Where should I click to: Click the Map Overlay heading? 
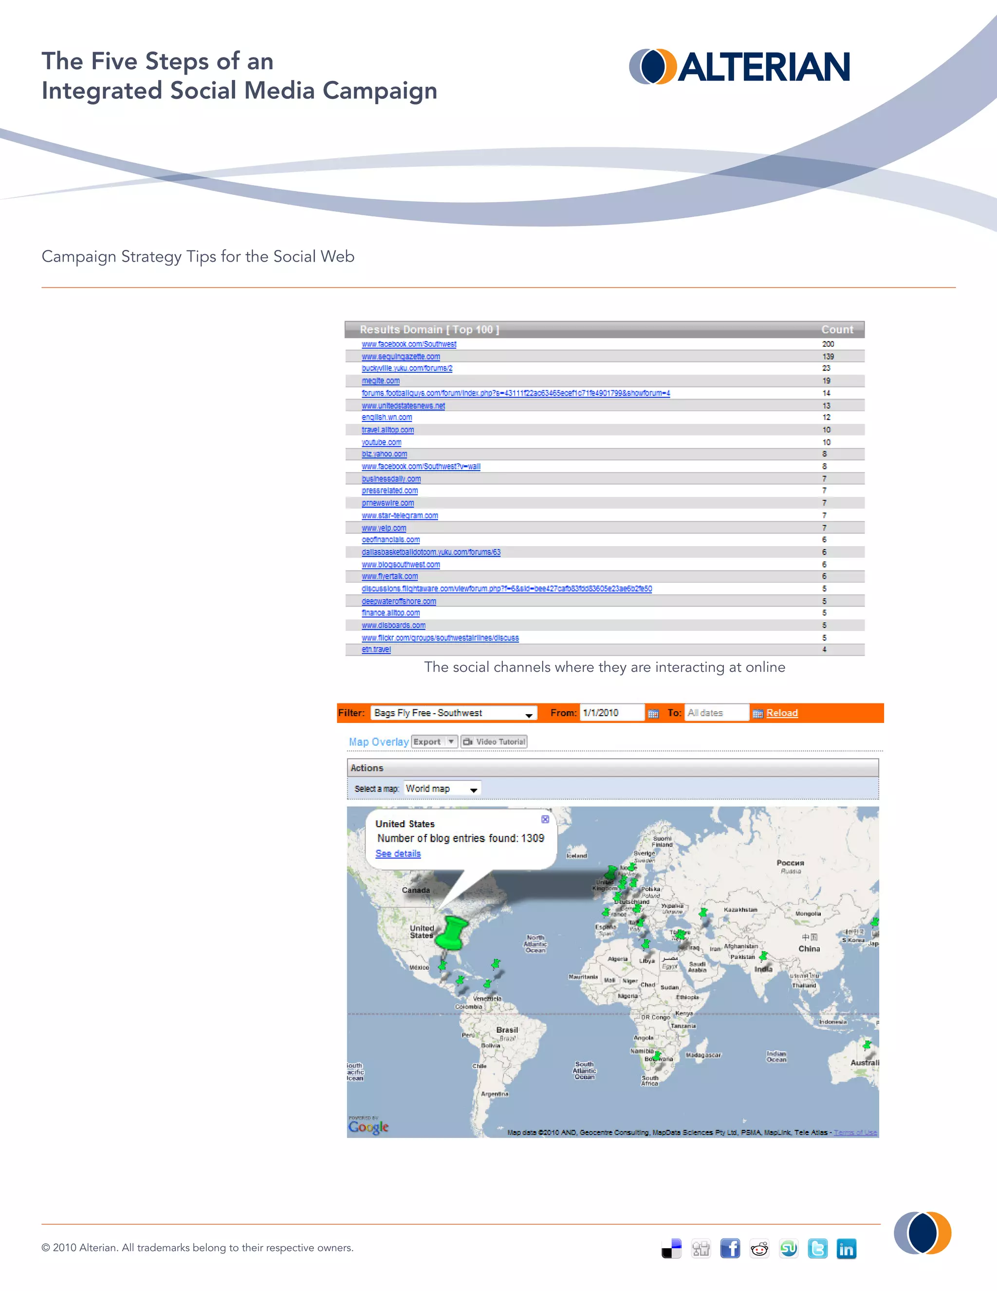click(x=379, y=742)
